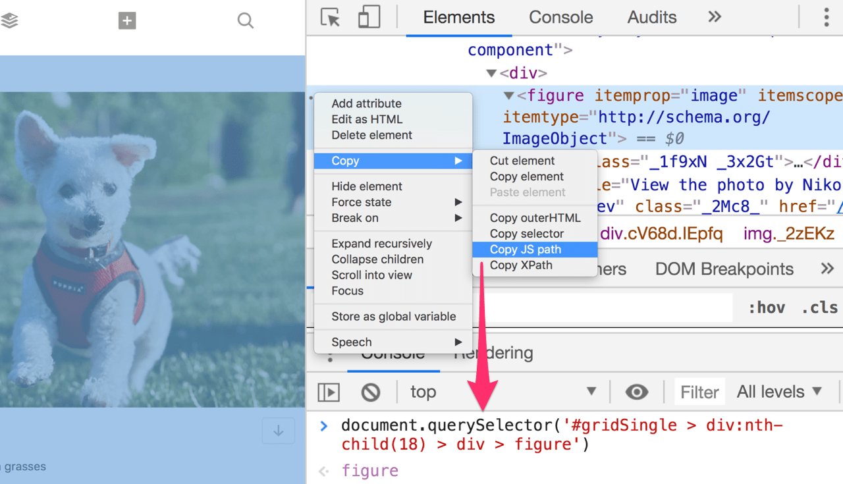Switch to the Elements tab
The width and height of the screenshot is (843, 484).
(459, 17)
